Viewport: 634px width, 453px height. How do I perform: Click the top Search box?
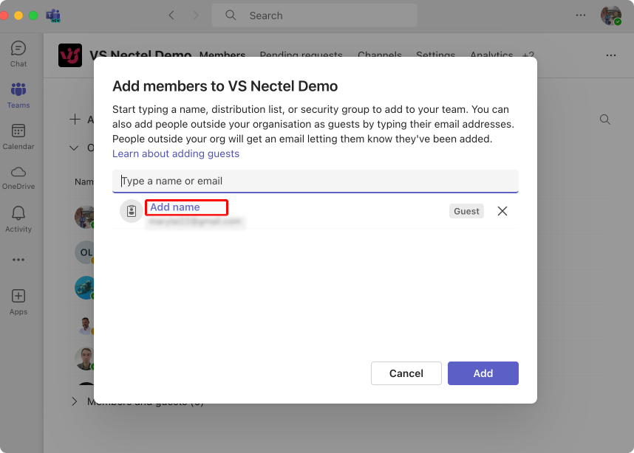tap(314, 15)
